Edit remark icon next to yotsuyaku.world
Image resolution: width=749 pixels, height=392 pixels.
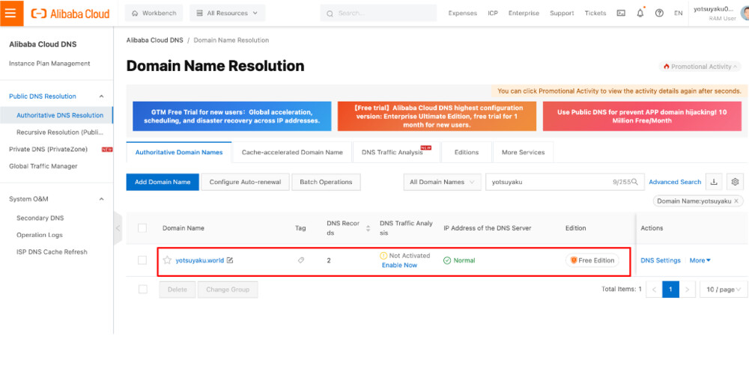230,260
